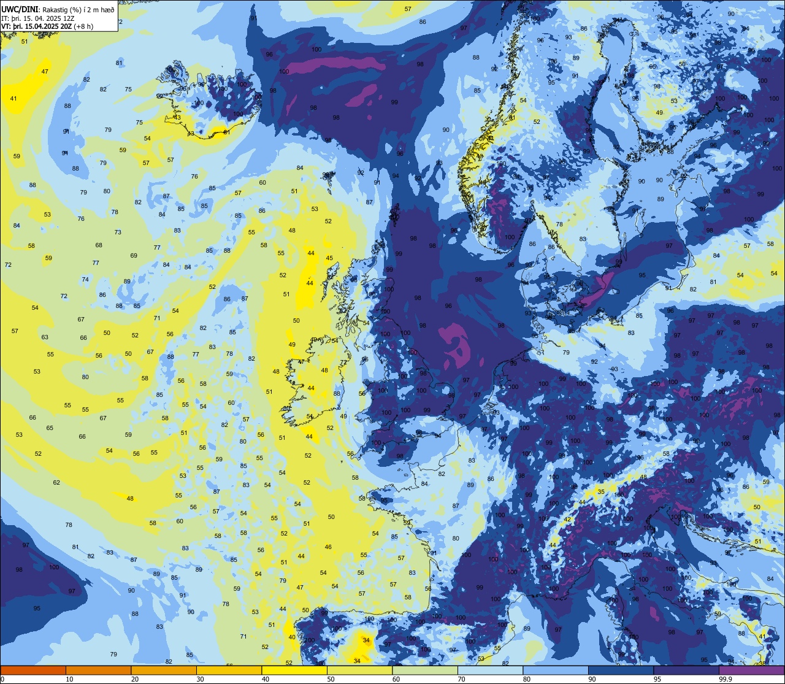Click the dark blue 90–95 legend segment
The height and width of the screenshot is (684, 785).
tap(621, 670)
